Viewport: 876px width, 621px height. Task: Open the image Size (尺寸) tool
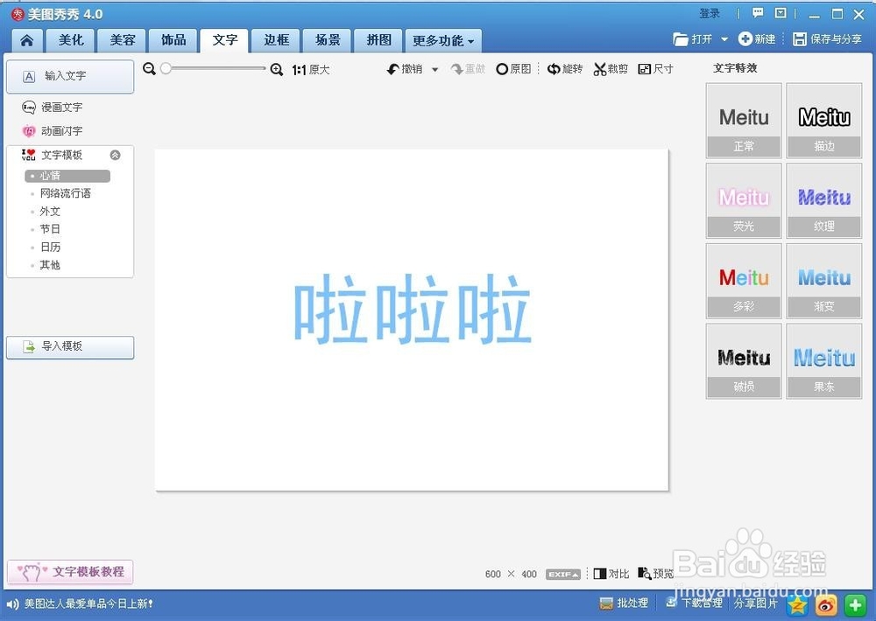pos(655,68)
